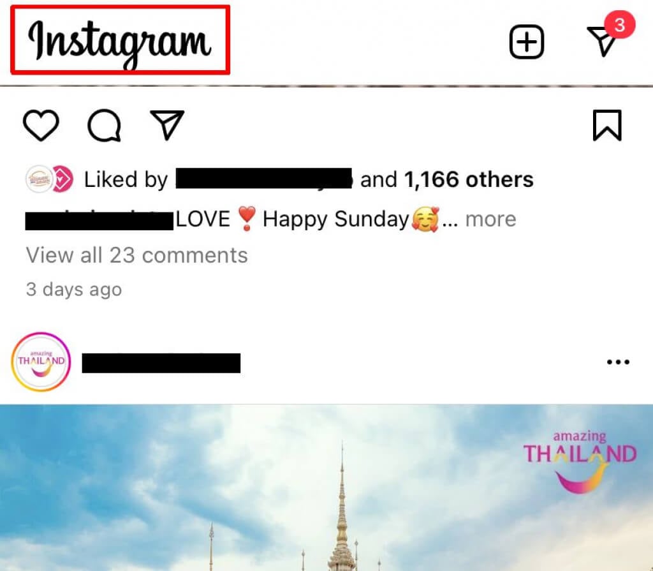Open the Amazing Thailand profile picture
This screenshot has height=571, width=653.
[41, 362]
